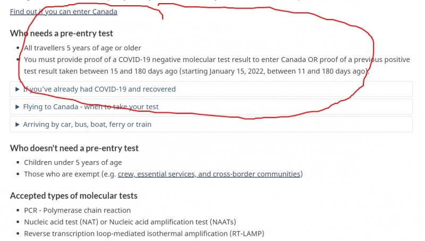This screenshot has width=425, height=241.
Task: Click the triangle arrow beside 'Arriving by car, bus'
Action: (18, 124)
